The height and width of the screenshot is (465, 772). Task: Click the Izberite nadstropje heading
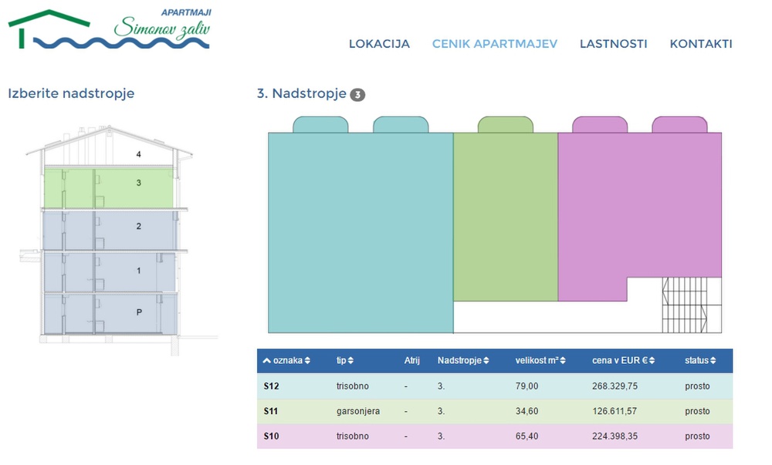(71, 93)
